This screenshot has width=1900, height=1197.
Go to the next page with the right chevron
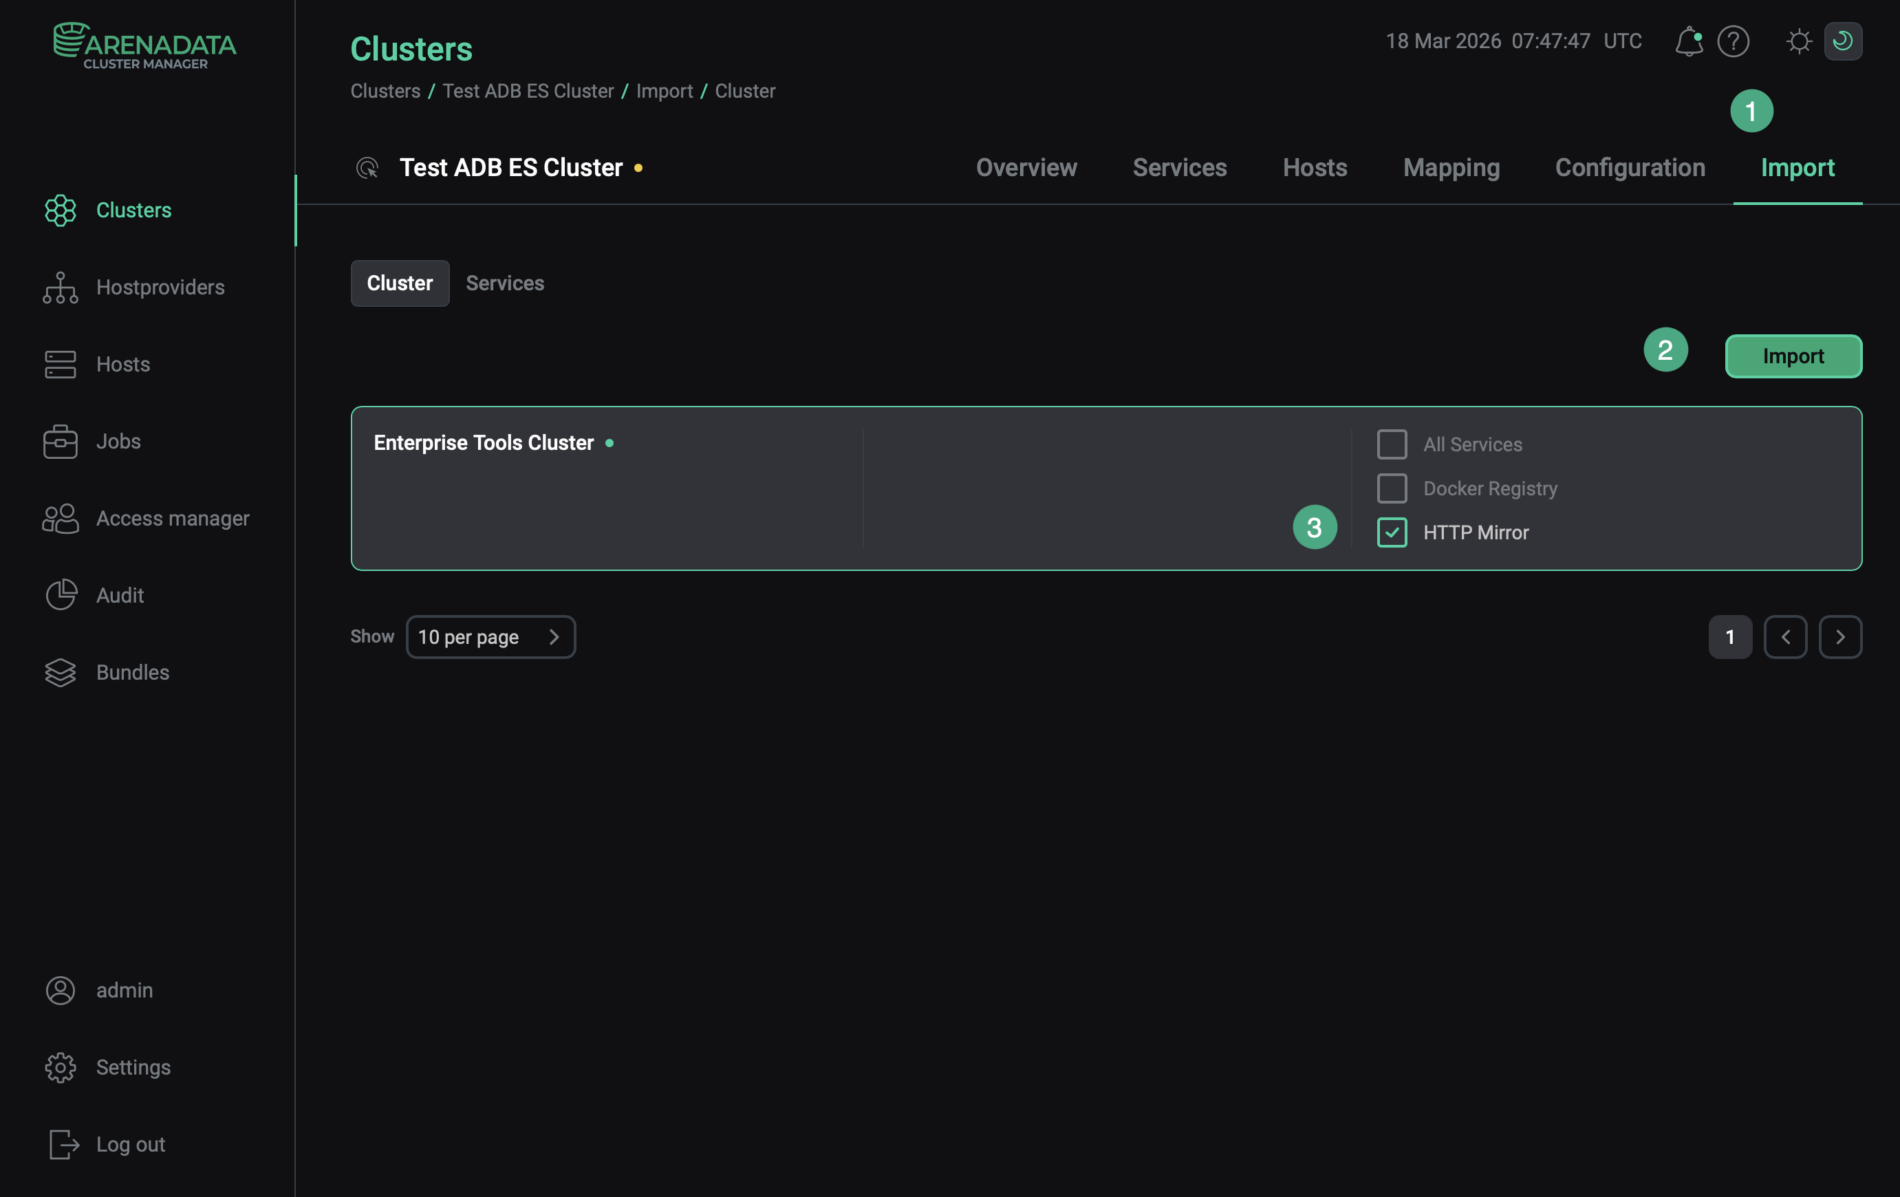tap(1841, 637)
